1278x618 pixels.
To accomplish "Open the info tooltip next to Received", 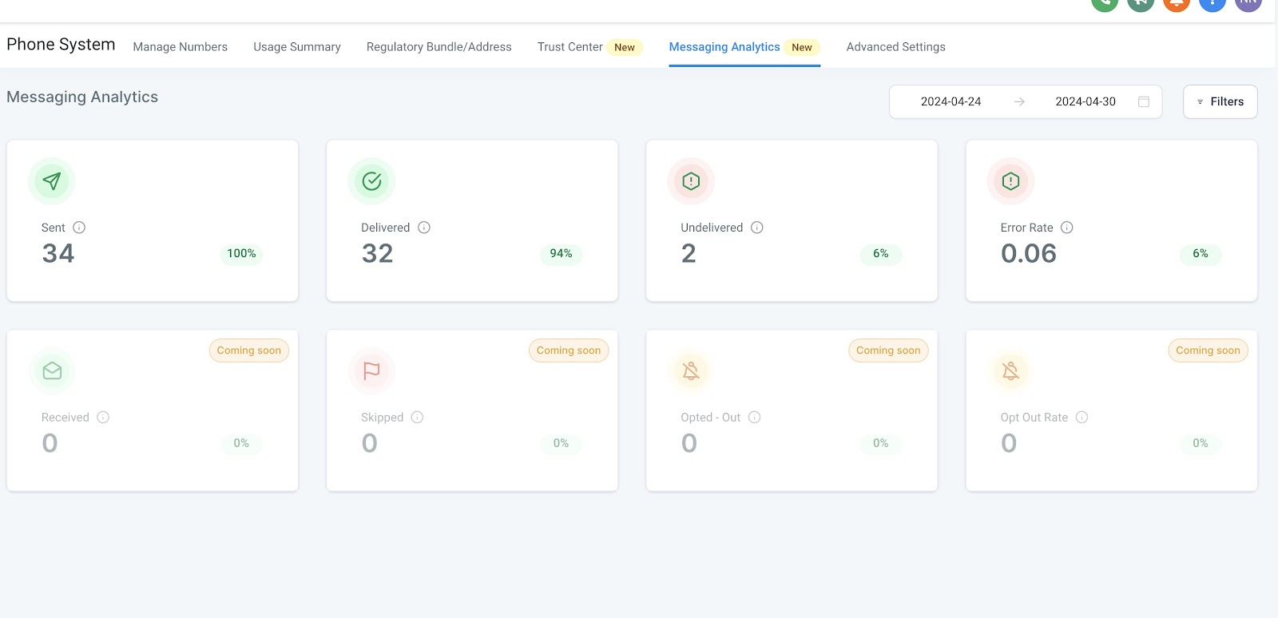I will coord(103,418).
